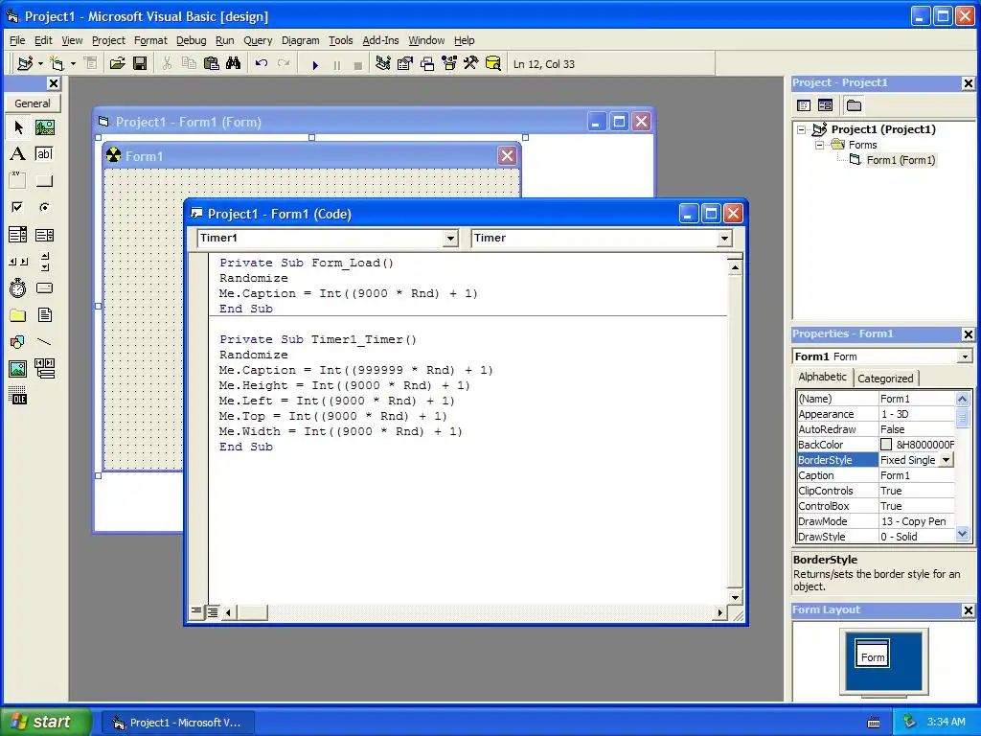The image size is (981, 736).
Task: Toggle Folders in the Project Explorer
Action: pyautogui.click(x=854, y=105)
